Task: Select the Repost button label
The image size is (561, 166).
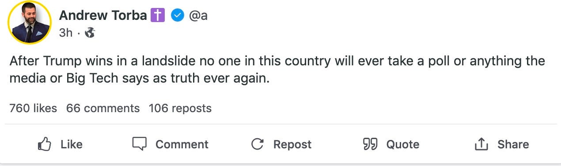Action: (x=292, y=144)
